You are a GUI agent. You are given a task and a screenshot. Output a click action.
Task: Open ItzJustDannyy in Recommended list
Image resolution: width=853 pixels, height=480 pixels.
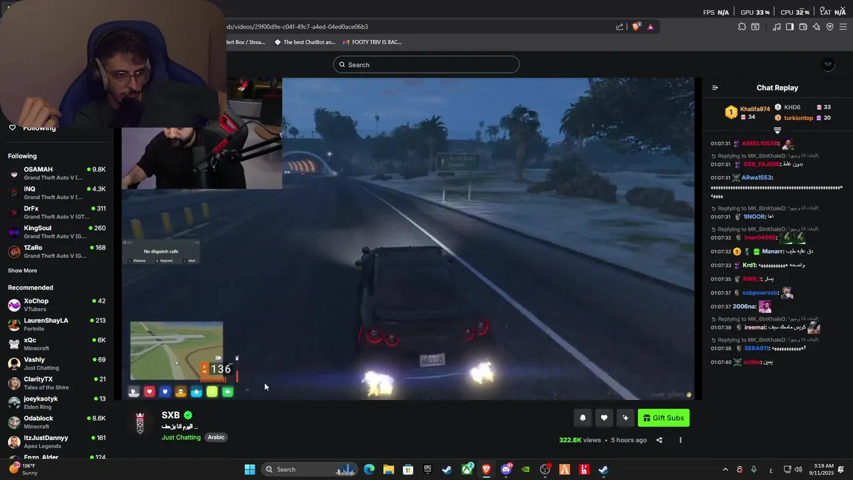pyautogui.click(x=57, y=442)
